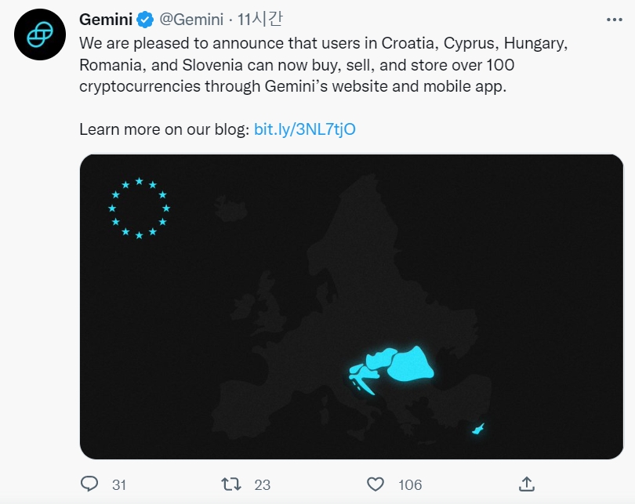The image size is (635, 504).
Task: Click the reply speech bubble icon
Action: click(90, 484)
